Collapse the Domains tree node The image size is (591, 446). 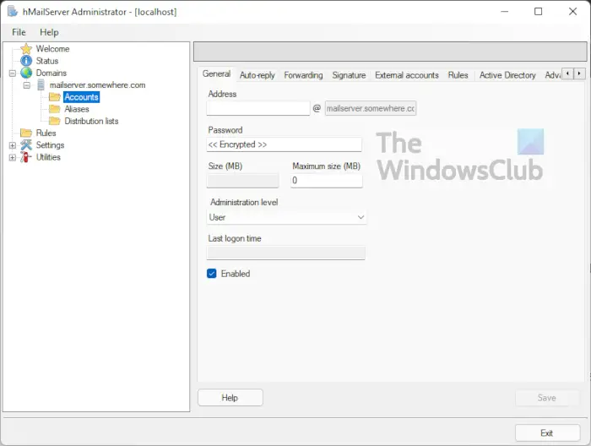pyautogui.click(x=13, y=73)
